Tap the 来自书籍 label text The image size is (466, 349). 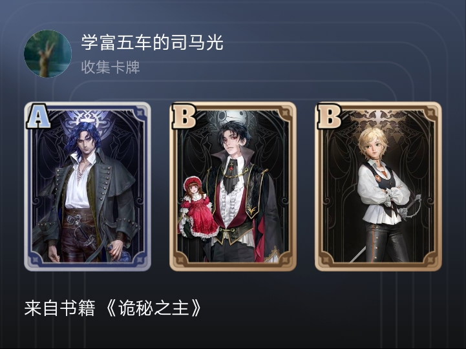pyautogui.click(x=59, y=308)
